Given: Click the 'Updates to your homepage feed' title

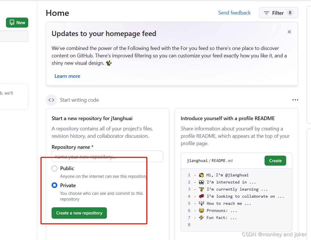Looking at the screenshot, I should (104, 34).
